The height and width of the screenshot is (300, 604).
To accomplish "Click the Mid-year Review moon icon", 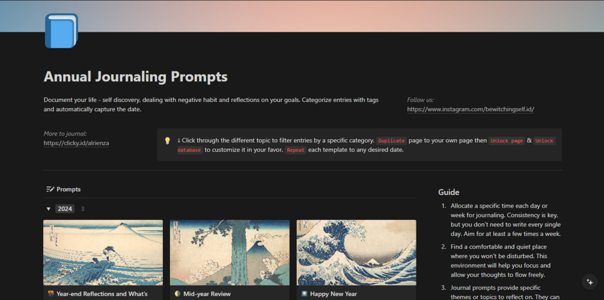I will pos(177,294).
